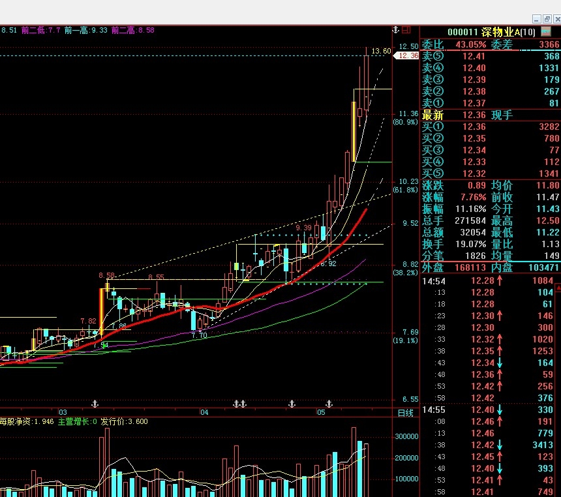Image resolution: width=561 pixels, height=497 pixels.
Task: Select the 卖① ask row at 12.37
Action: click(x=491, y=104)
